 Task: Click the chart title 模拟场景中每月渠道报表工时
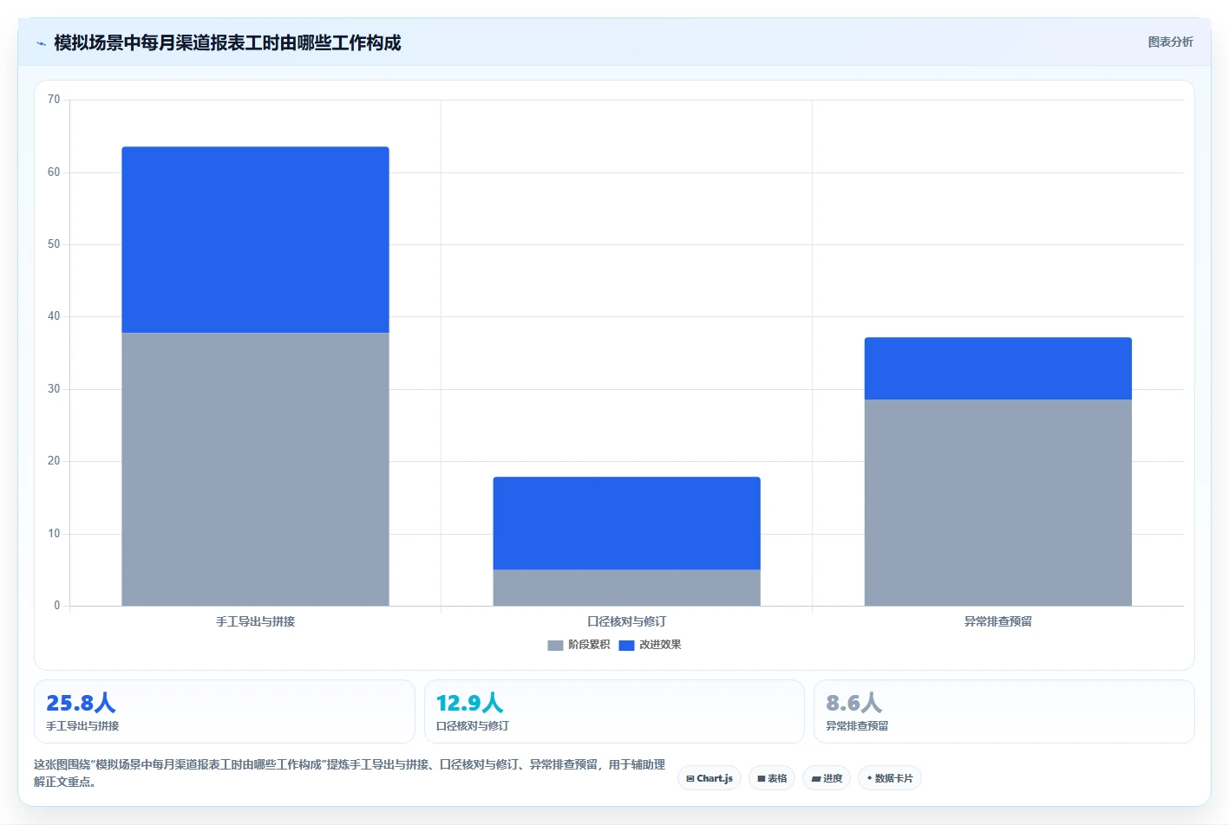point(167,42)
